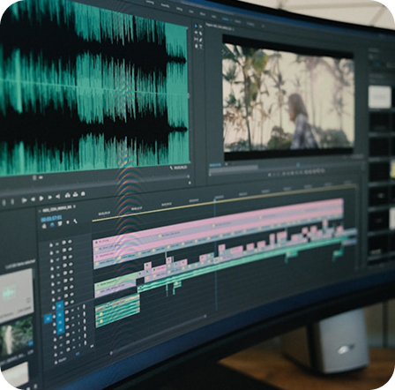Click the blue source patch left of audio tracks

tap(48, 319)
